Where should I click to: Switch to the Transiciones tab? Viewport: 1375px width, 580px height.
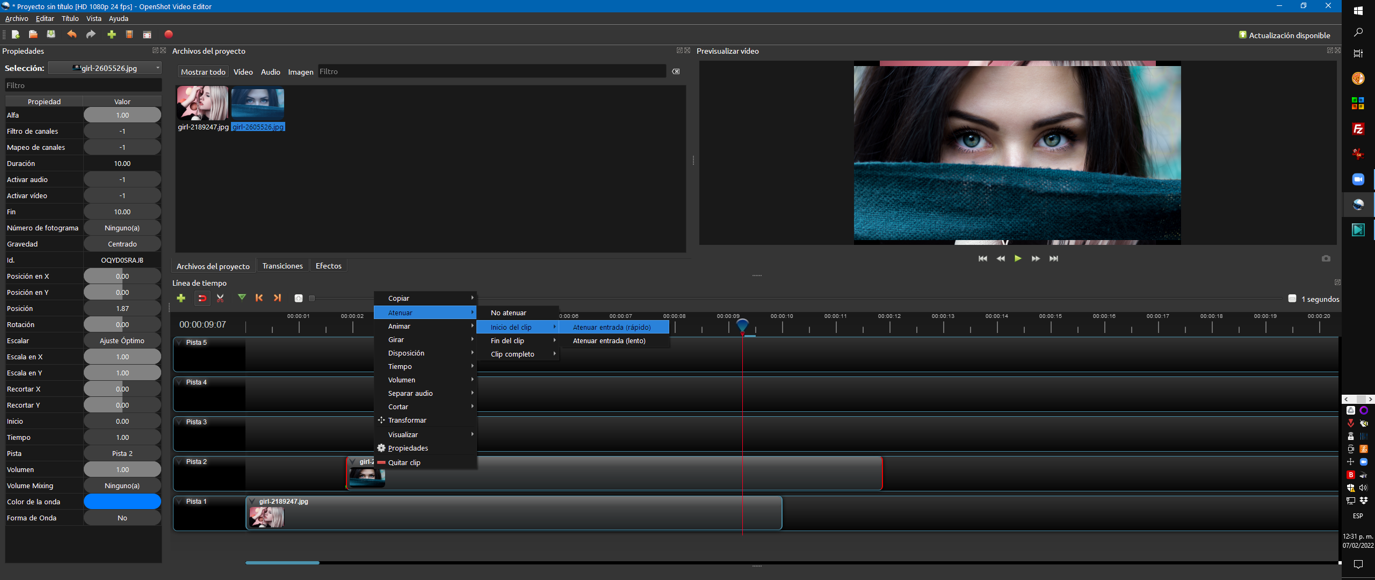point(283,266)
